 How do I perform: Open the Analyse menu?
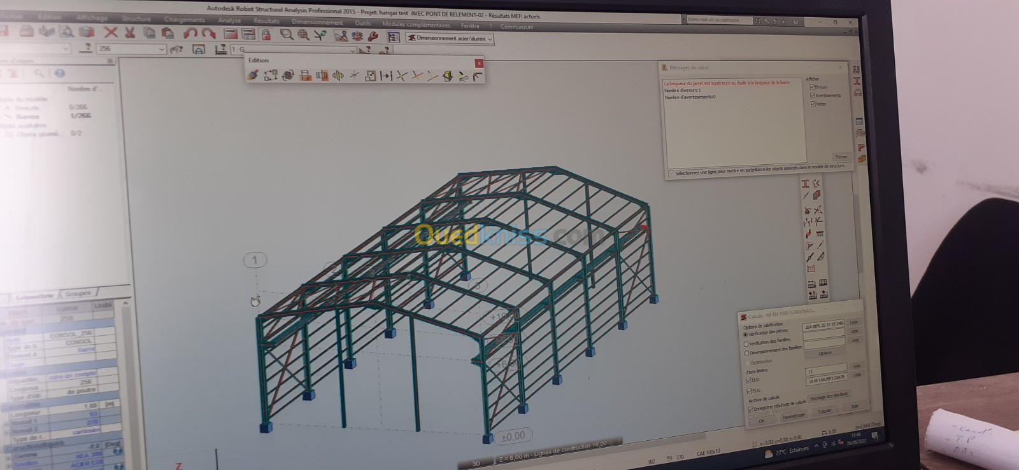229,20
